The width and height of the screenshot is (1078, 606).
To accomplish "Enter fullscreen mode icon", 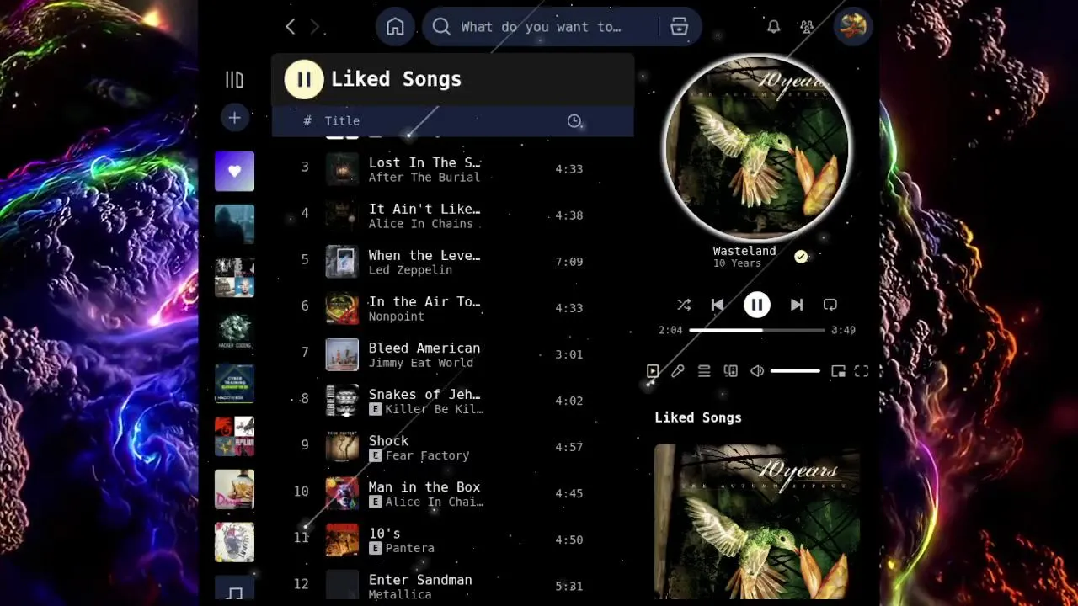I will (x=862, y=371).
